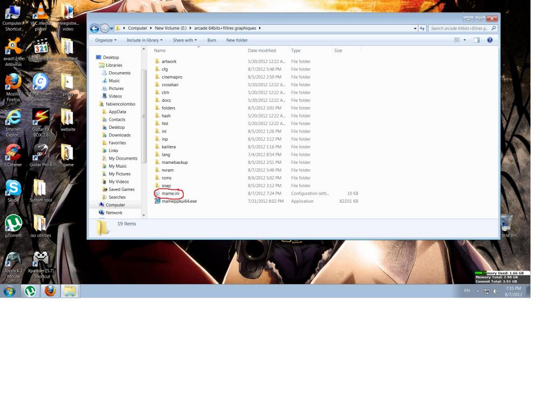553x414 pixels.
Task: Select avast! Free Antivirus desktop icon
Action: 13,52
